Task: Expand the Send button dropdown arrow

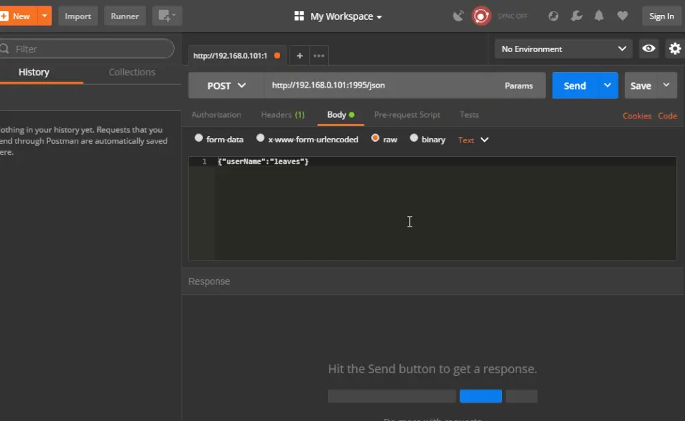Action: tap(608, 85)
